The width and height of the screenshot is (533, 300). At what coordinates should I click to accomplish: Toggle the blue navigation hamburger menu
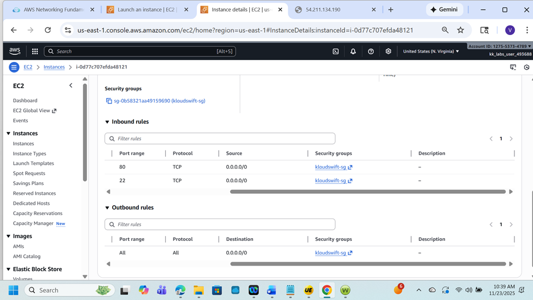coord(14,67)
